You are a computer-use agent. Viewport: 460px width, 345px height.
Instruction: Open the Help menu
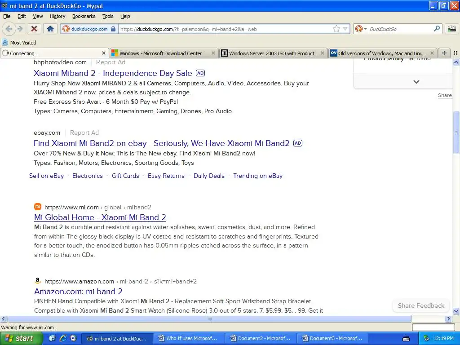(125, 16)
